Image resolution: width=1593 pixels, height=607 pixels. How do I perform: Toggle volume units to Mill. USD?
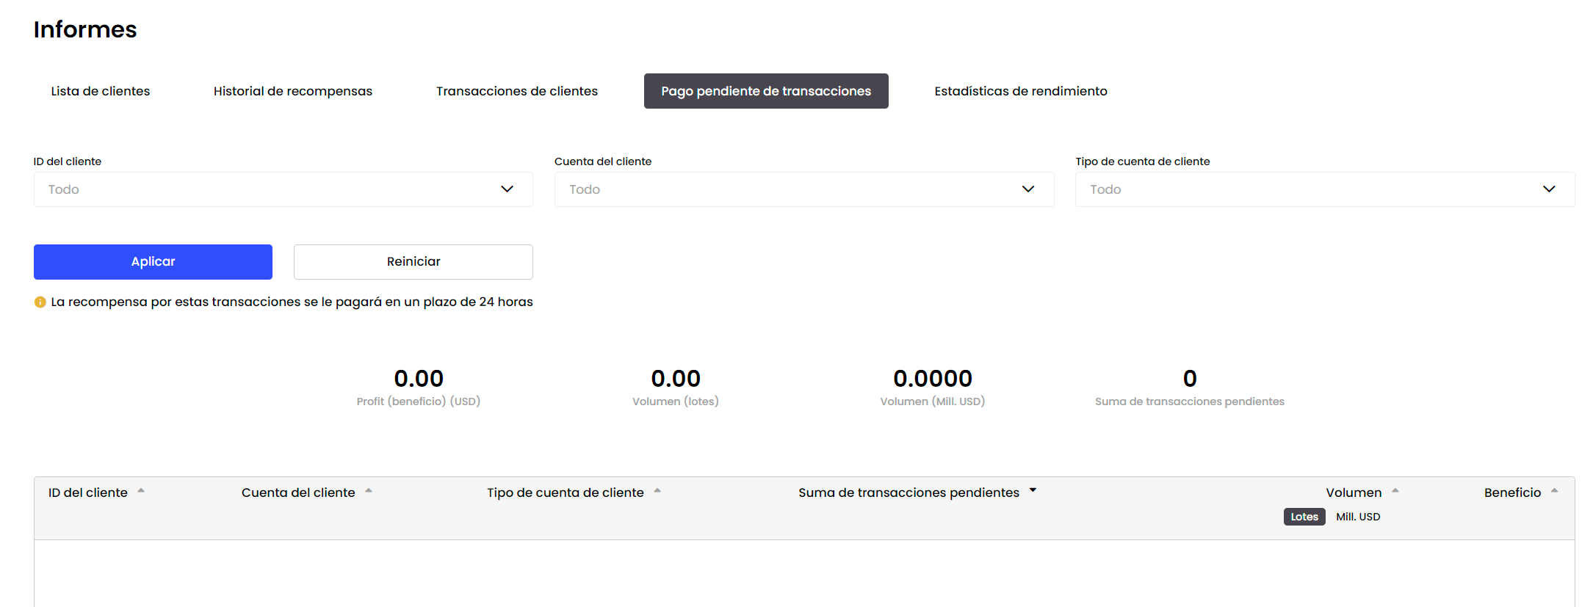point(1358,517)
